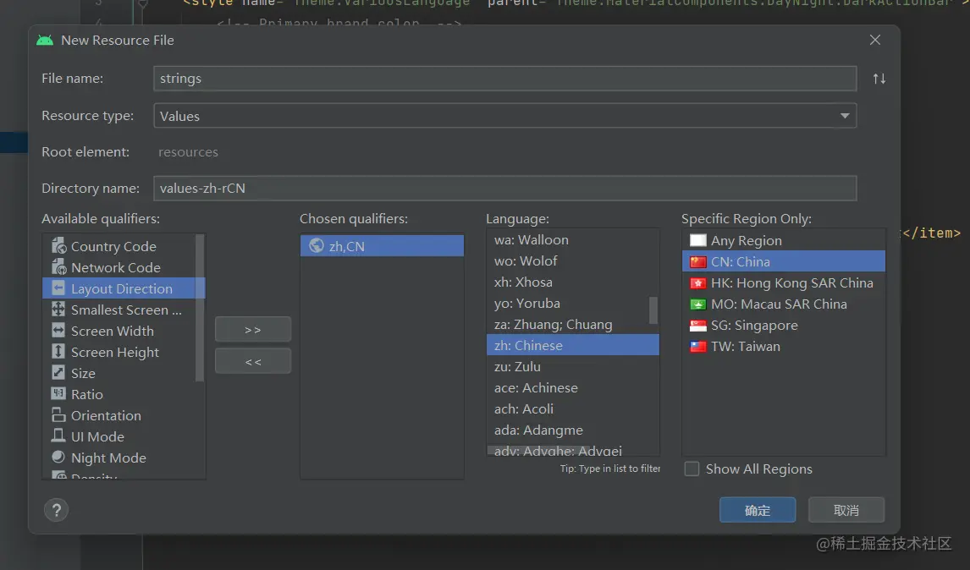970x570 pixels.
Task: Select the Any Region option label
Action: 746,240
